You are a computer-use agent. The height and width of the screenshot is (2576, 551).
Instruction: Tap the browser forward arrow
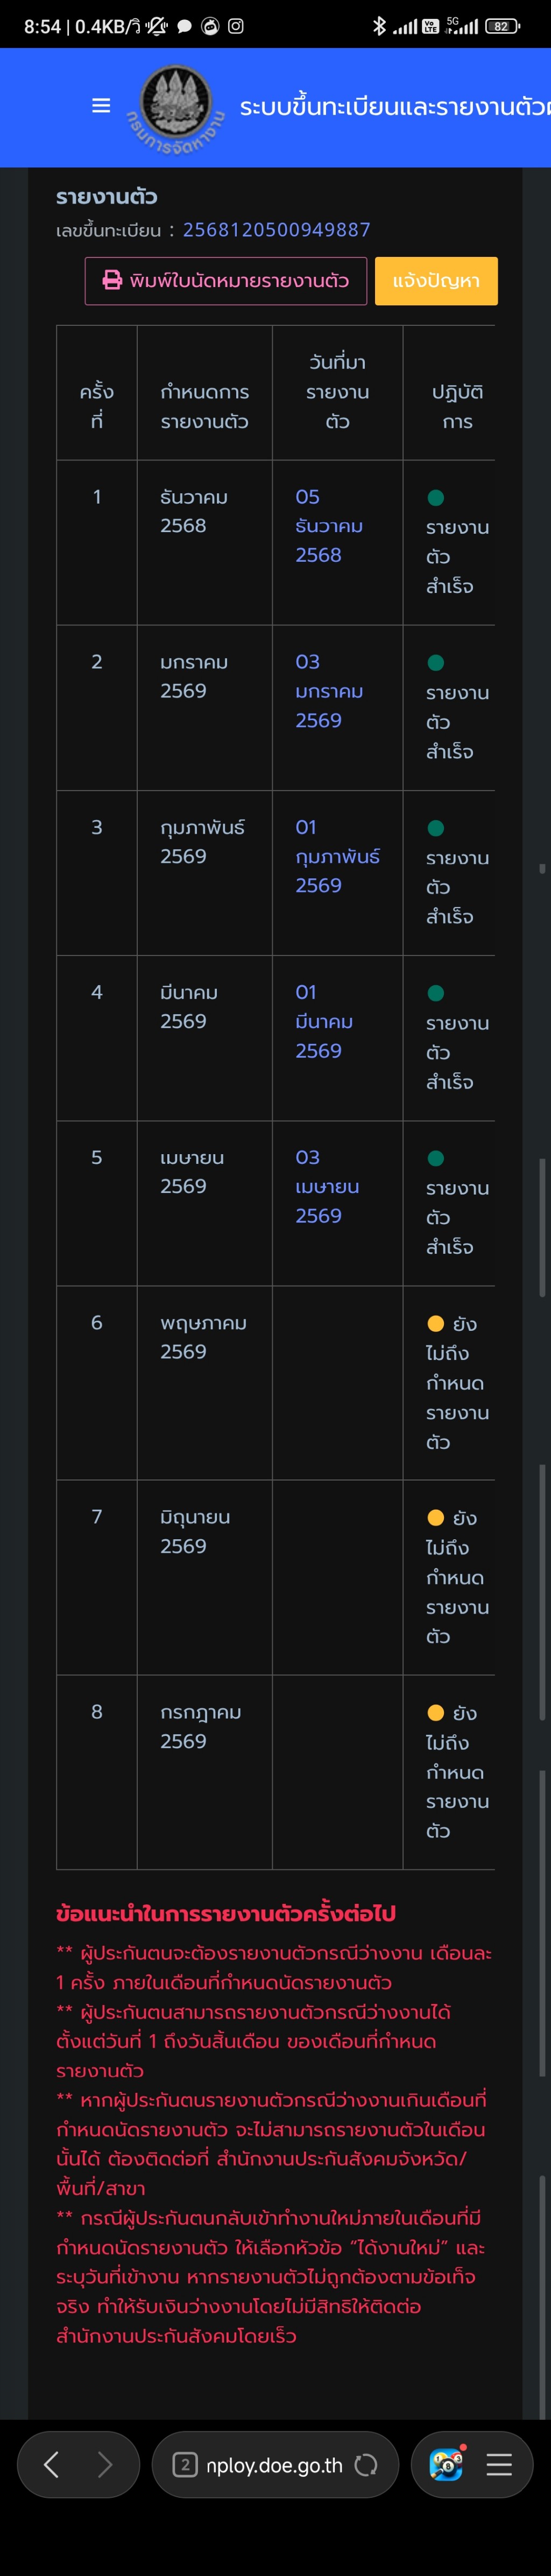[x=104, y=2465]
